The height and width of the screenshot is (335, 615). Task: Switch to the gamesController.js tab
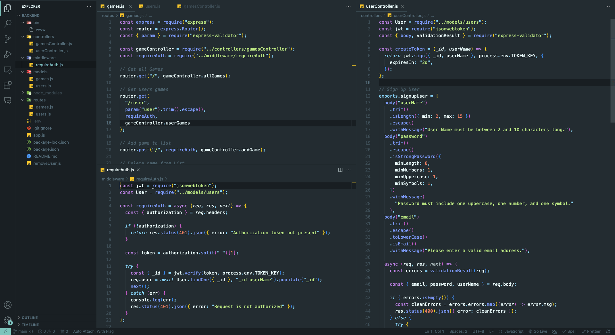(x=202, y=6)
